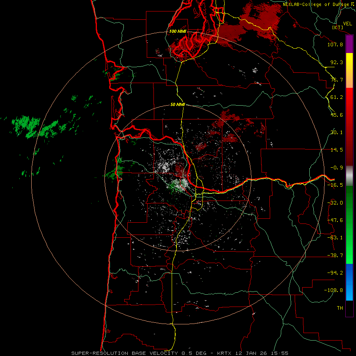Image resolution: width=356 pixels, height=356 pixels.
Task: Click the 30.1 value on the velocity scale
Action: pyautogui.click(x=337, y=133)
